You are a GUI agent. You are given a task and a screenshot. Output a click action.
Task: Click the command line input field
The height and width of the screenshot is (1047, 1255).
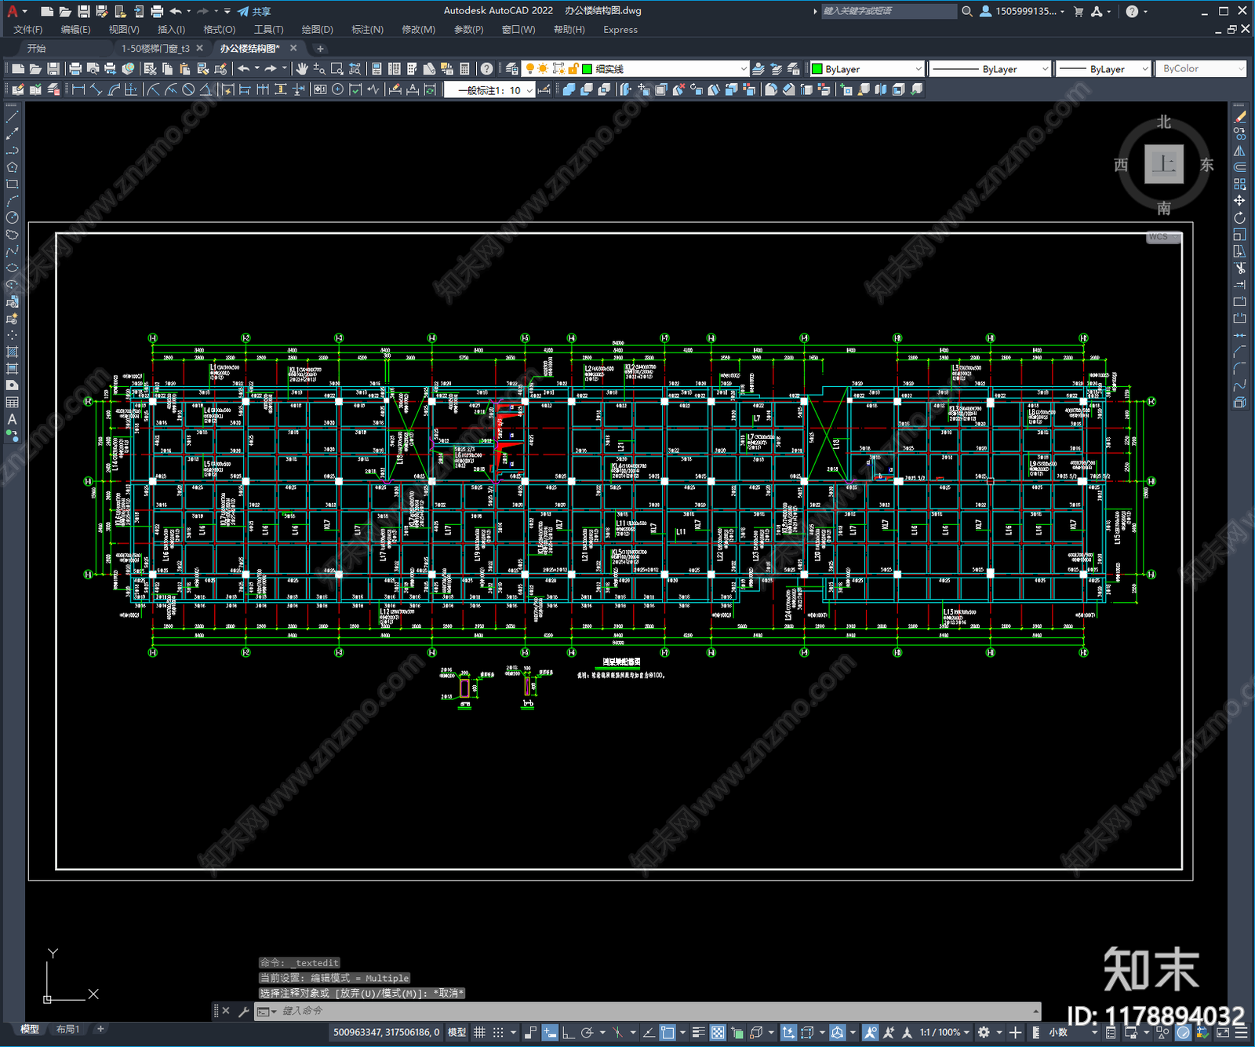coord(648,1011)
